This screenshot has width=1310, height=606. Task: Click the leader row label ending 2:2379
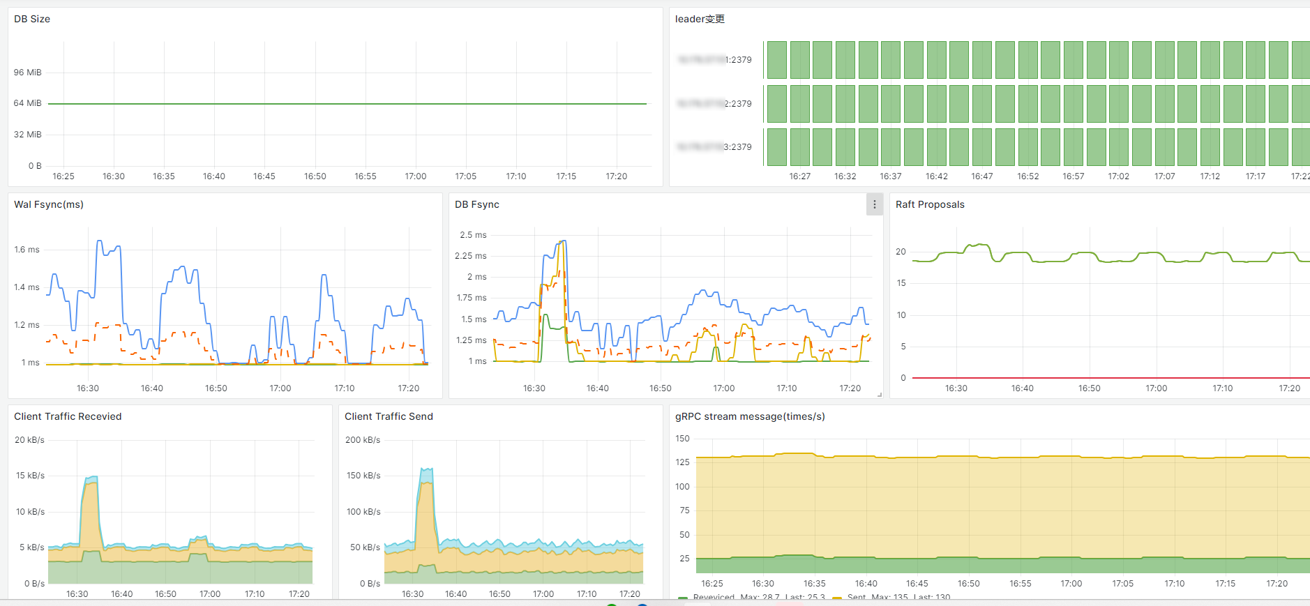pyautogui.click(x=714, y=104)
